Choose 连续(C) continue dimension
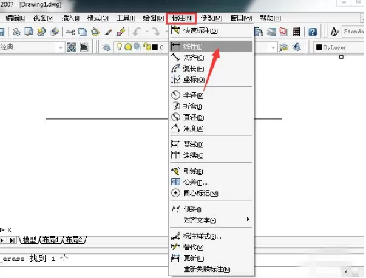Image resolution: width=366 pixels, height=278 pixels. pyautogui.click(x=211, y=155)
